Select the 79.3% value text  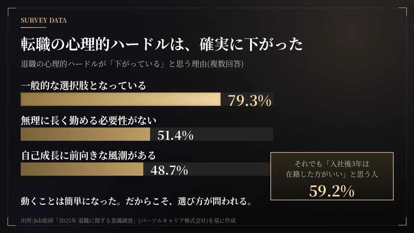tap(250, 100)
